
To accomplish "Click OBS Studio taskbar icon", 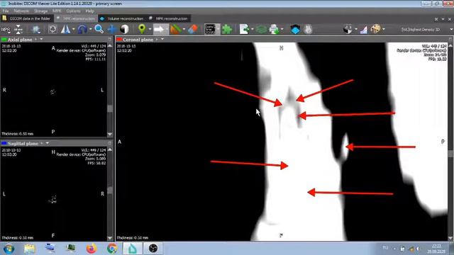I will [x=153, y=249].
